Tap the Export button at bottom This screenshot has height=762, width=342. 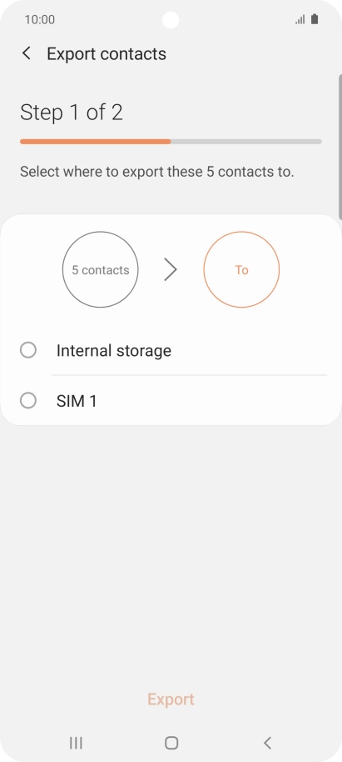tap(171, 699)
